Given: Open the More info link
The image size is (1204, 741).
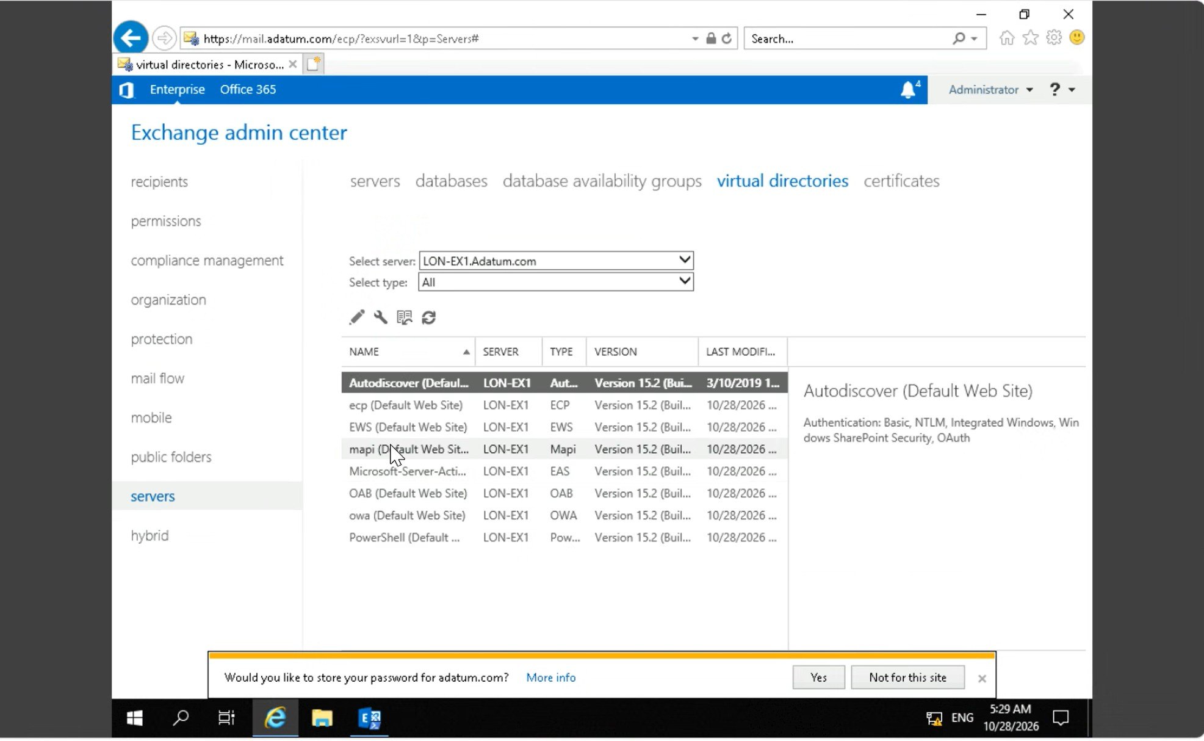Looking at the screenshot, I should (x=550, y=678).
